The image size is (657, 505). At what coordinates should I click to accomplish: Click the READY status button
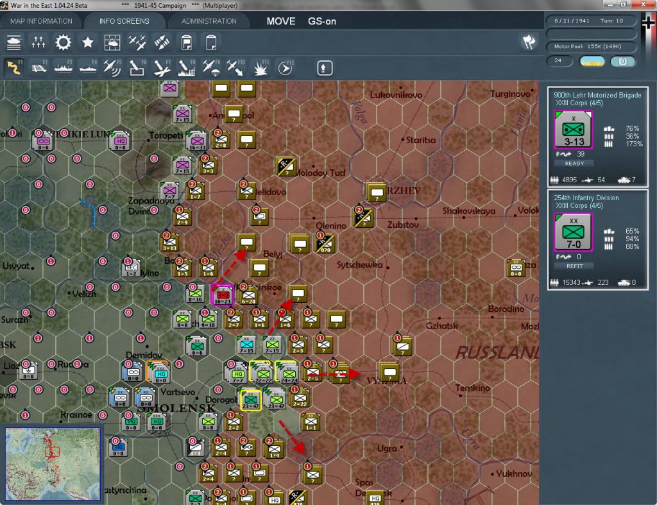574,164
